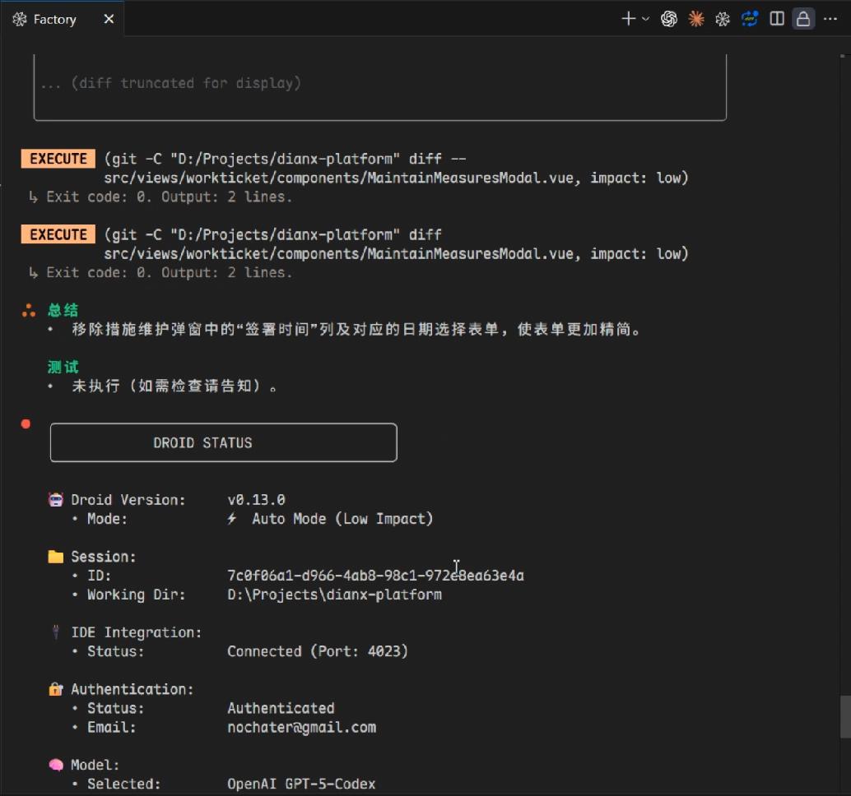
Task: Click the plug icon beside IDE Integration
Action: (x=55, y=632)
